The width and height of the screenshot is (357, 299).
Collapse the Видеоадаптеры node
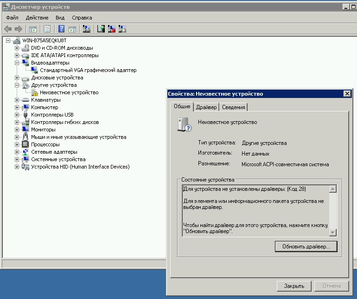click(17, 63)
